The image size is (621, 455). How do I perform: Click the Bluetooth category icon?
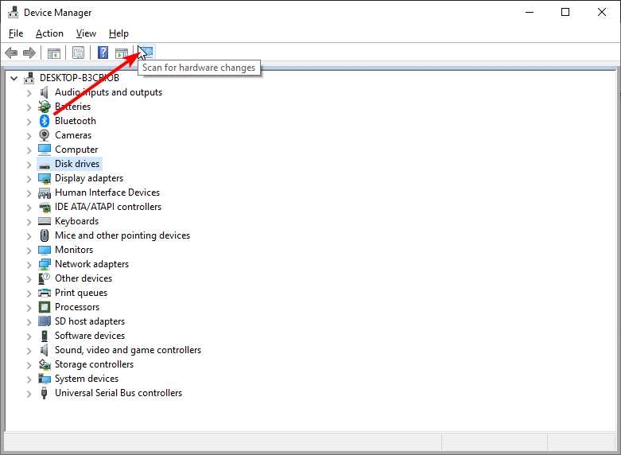tap(45, 121)
